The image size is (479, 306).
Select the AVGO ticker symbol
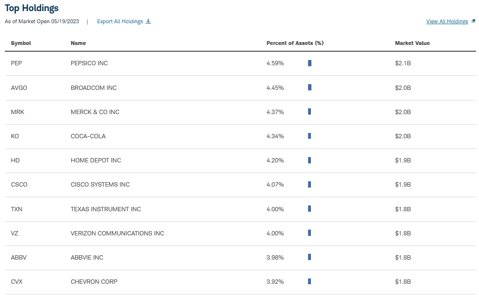tap(18, 87)
